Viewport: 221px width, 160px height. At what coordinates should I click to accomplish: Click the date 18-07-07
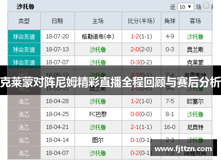coord(57,62)
